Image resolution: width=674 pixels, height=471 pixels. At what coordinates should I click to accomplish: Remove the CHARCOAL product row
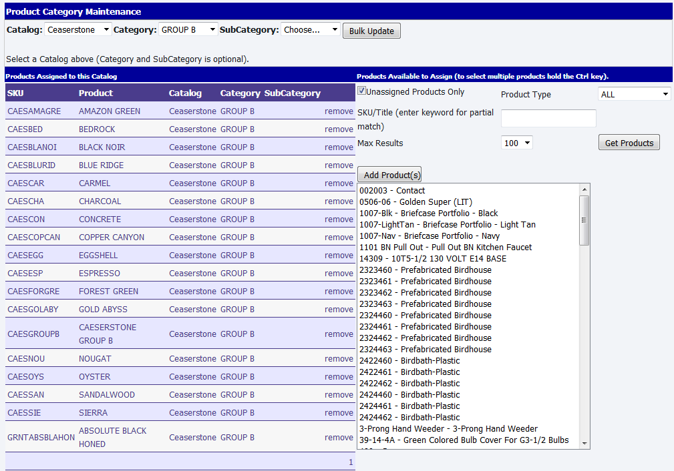339,201
